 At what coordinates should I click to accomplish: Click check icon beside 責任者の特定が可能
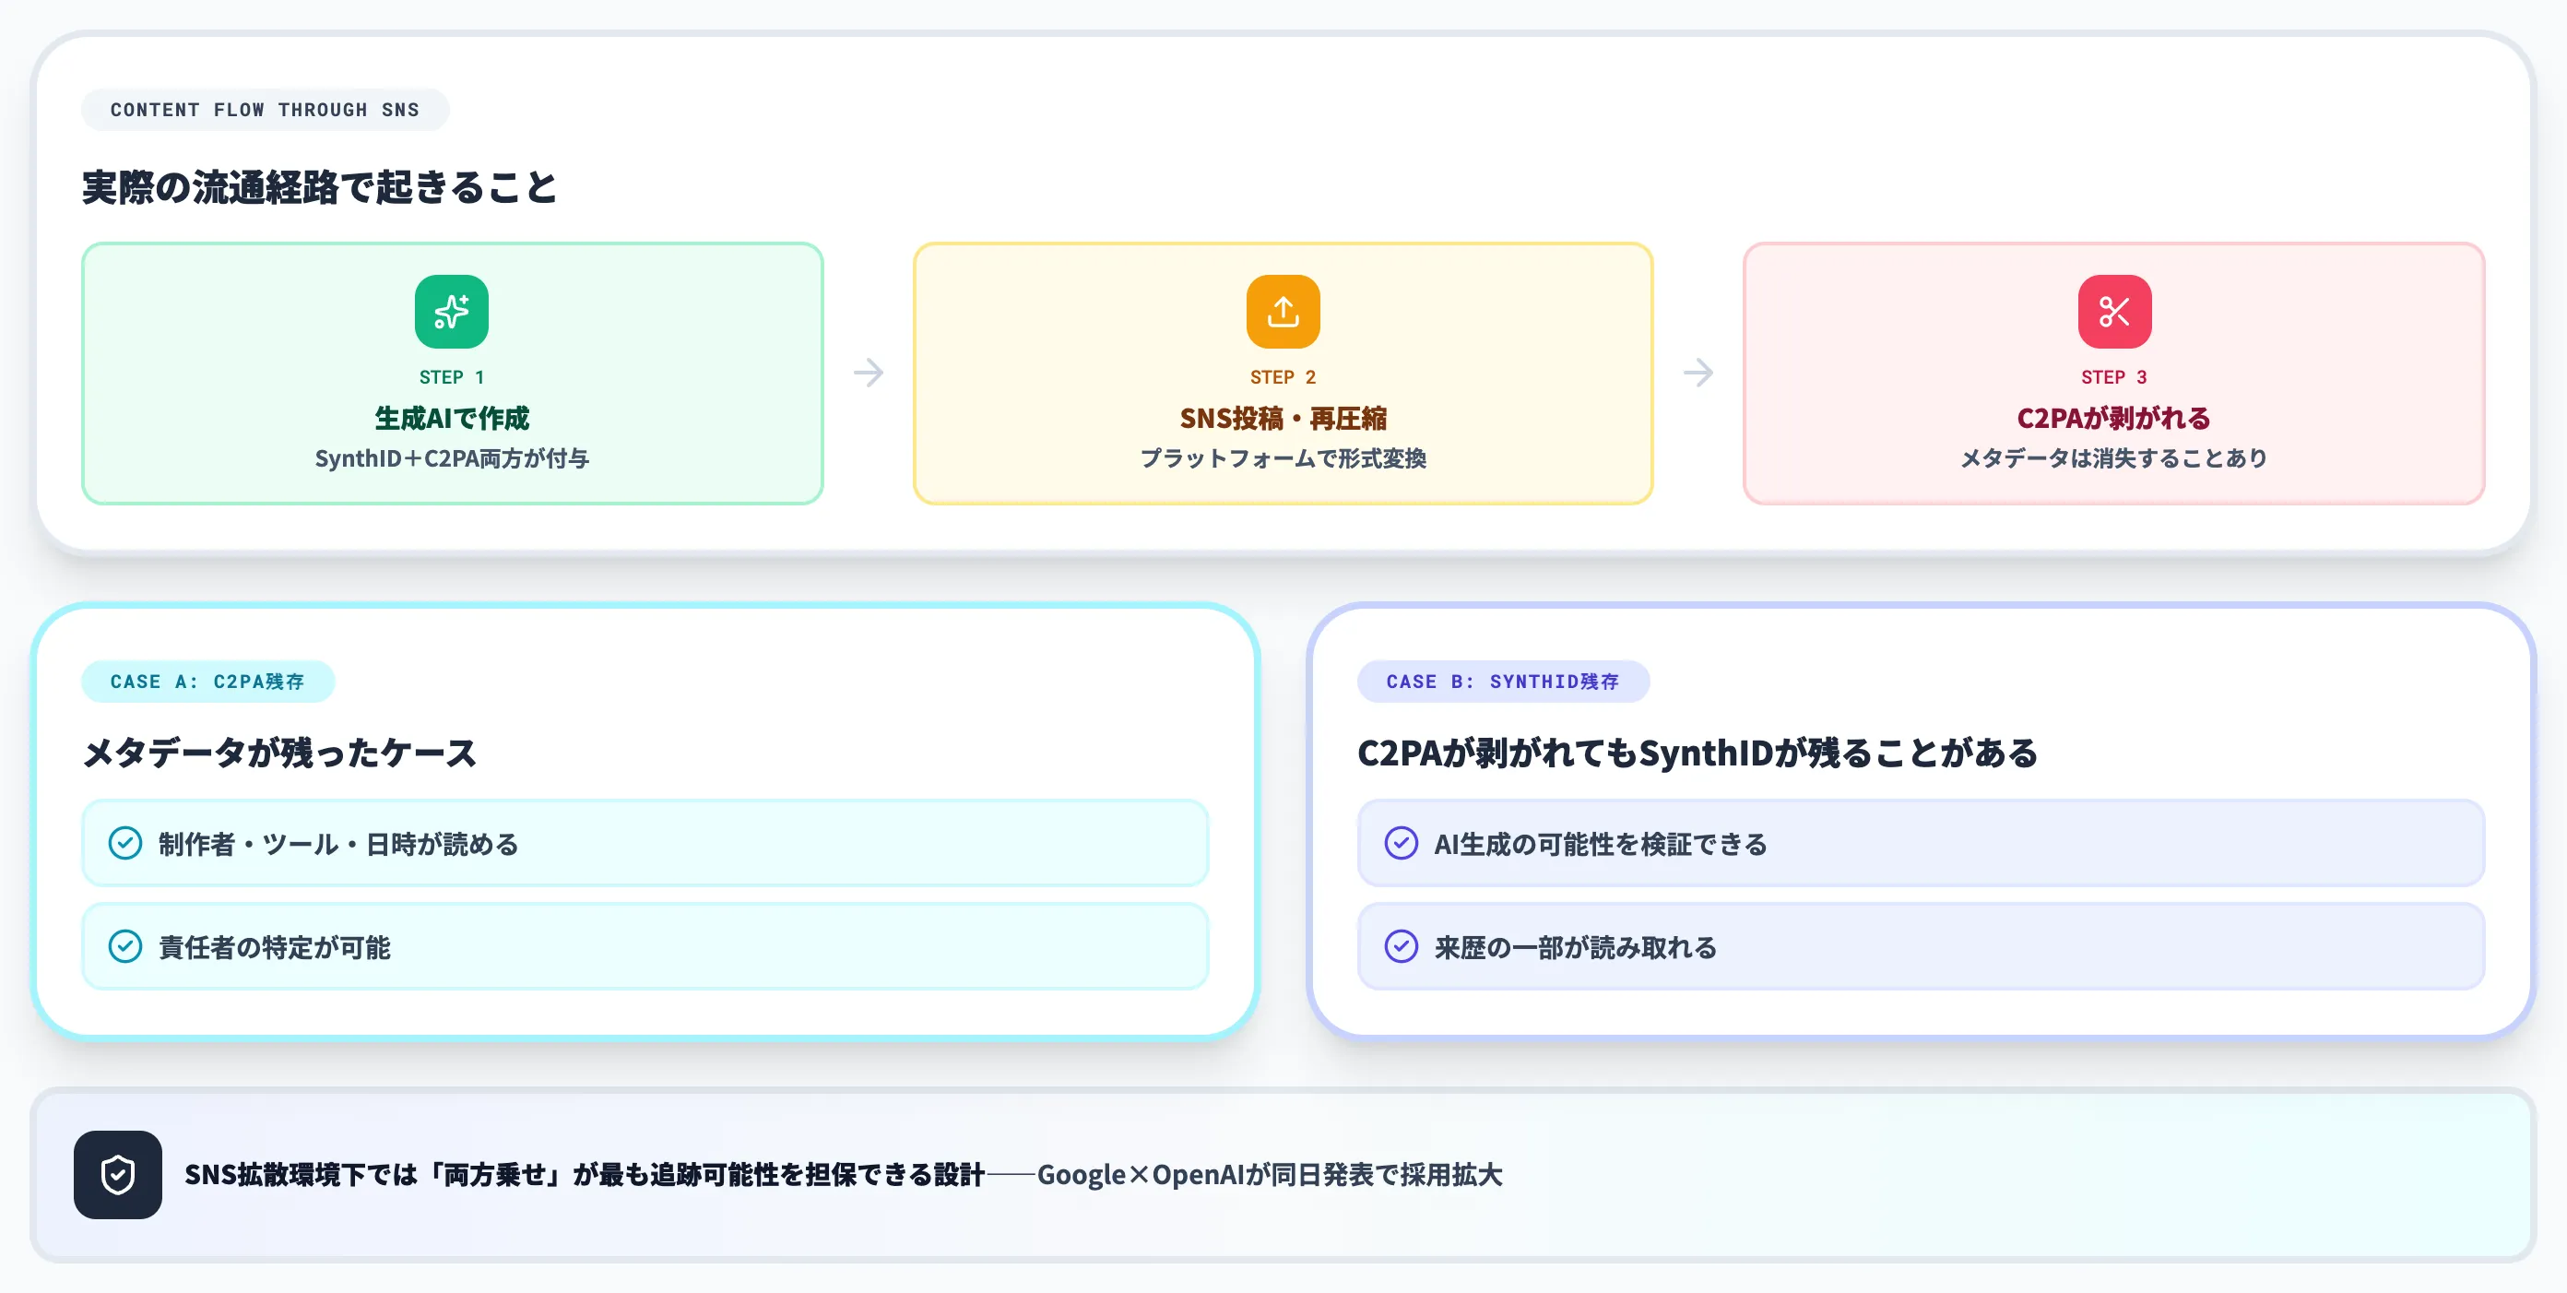124,946
